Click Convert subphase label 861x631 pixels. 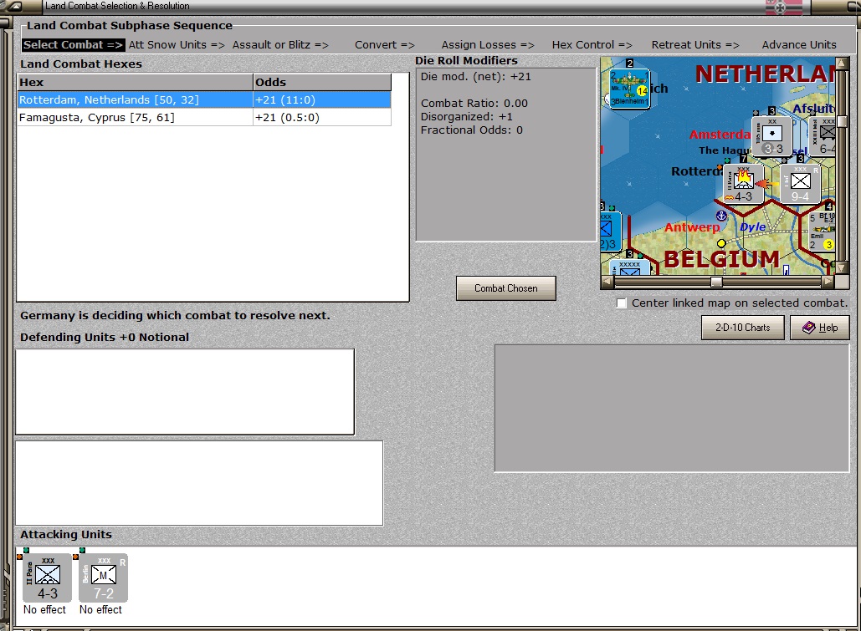(384, 45)
